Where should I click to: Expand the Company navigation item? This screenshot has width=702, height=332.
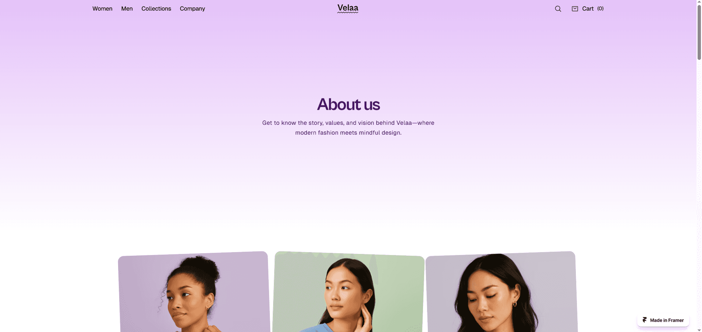click(x=192, y=9)
